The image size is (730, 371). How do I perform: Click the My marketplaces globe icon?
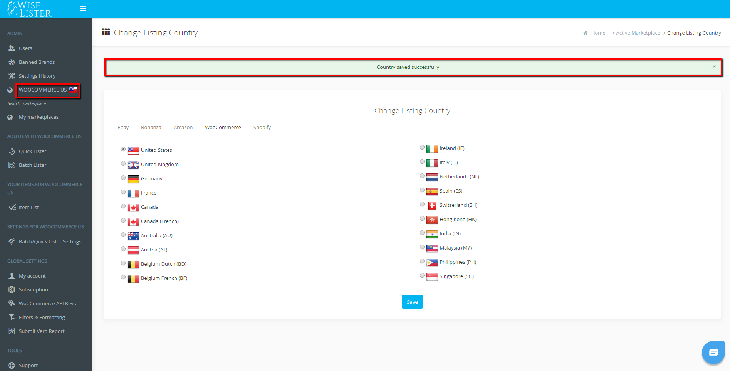pyautogui.click(x=10, y=117)
